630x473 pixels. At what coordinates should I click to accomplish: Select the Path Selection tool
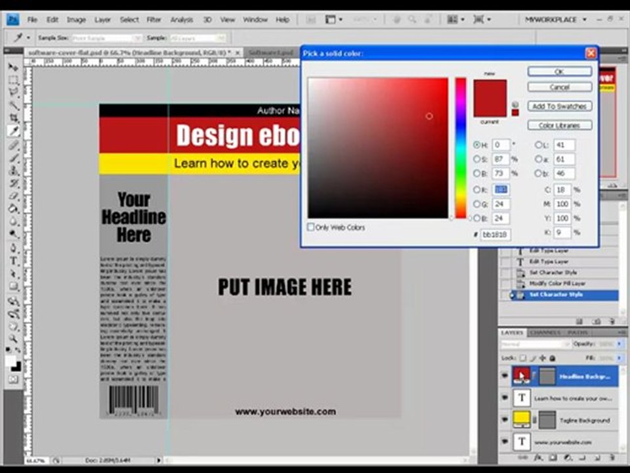click(13, 274)
